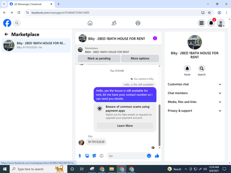The height and width of the screenshot is (173, 231).
Task: Click the browser address bar URL
Action: click(60, 12)
